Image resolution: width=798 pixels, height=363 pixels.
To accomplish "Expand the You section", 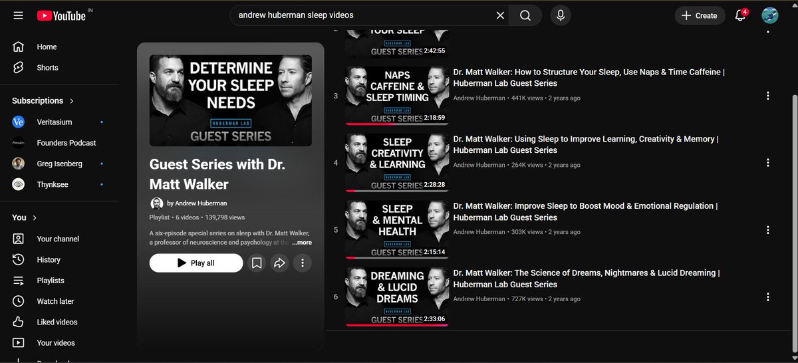I will (x=25, y=217).
